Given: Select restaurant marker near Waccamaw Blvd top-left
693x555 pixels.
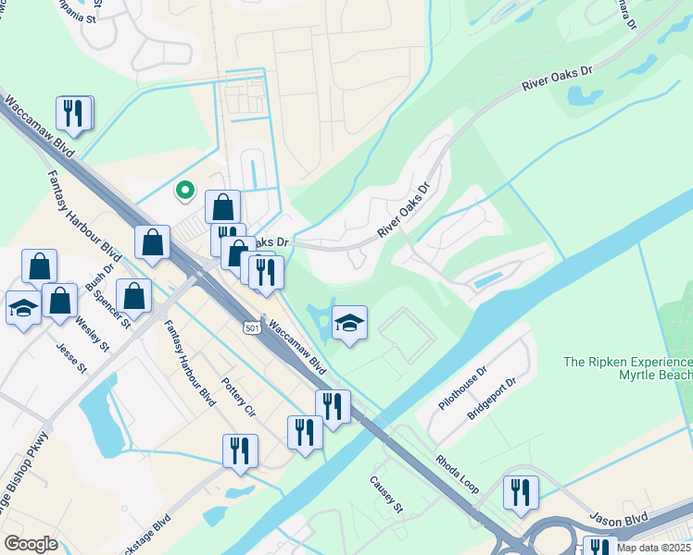Looking at the screenshot, I should [73, 116].
